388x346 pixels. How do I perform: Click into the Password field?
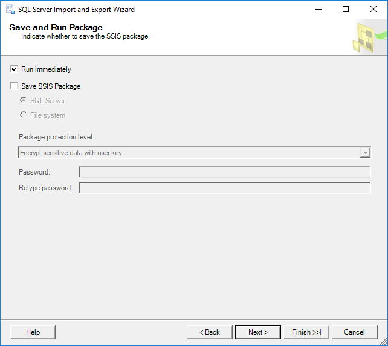pyautogui.click(x=224, y=172)
